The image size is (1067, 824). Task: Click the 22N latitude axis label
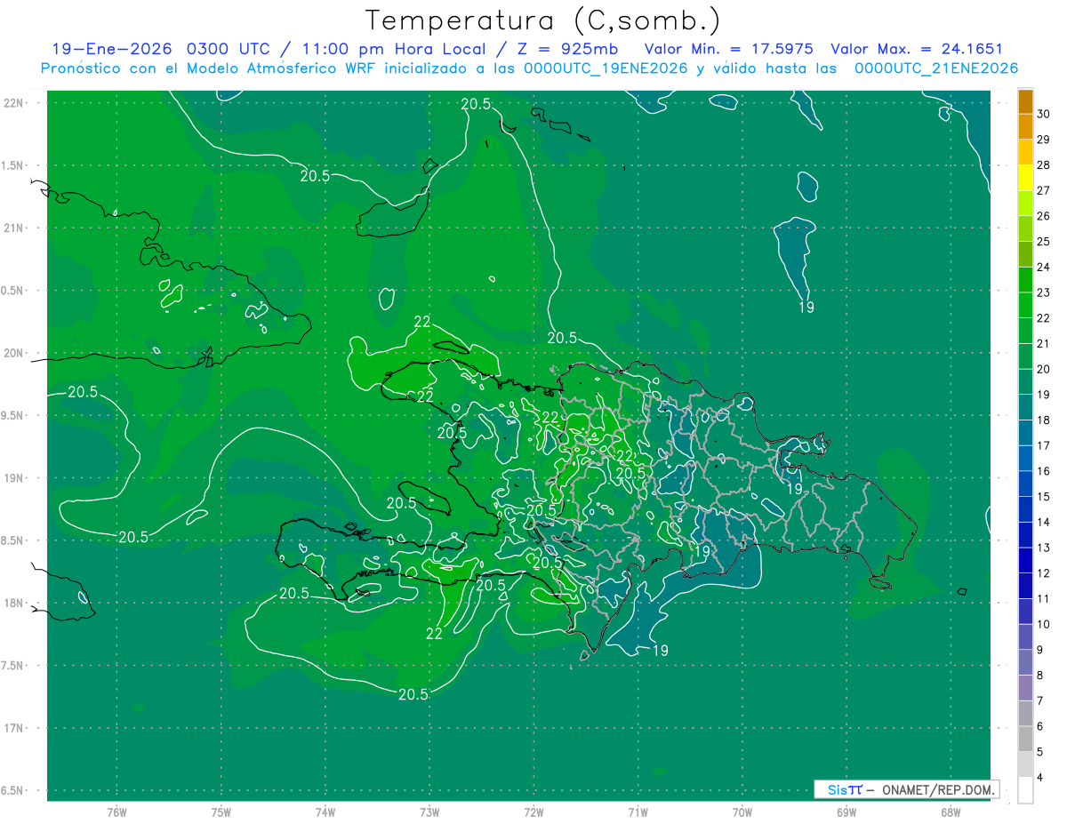click(15, 103)
